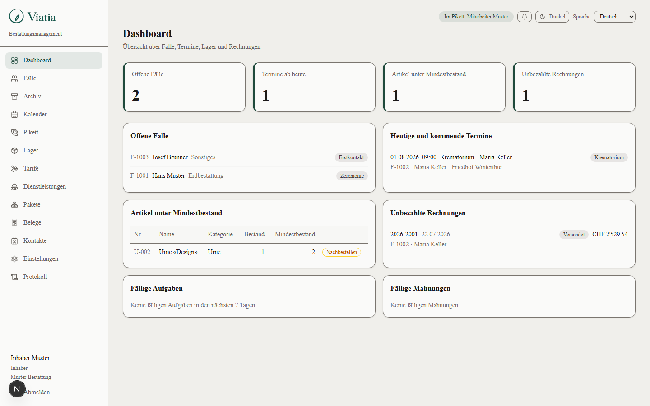Click the Belege receipt icon

click(x=14, y=223)
